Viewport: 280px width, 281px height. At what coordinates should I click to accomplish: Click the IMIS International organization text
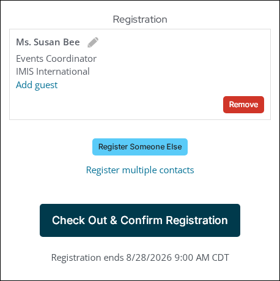[53, 72]
